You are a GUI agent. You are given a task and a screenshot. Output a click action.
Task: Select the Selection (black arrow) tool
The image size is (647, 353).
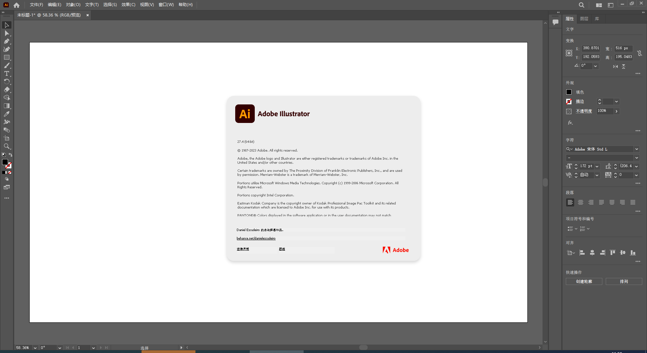pos(6,25)
